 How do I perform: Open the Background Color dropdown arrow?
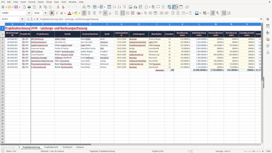click(x=79, y=13)
